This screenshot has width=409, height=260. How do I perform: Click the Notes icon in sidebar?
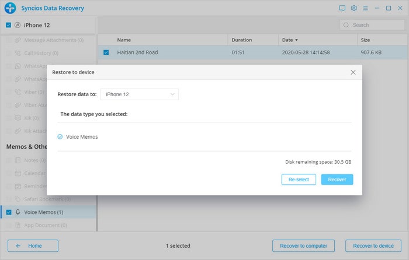(18, 160)
